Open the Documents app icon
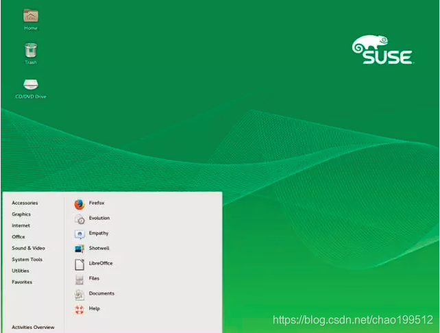The height and width of the screenshot is (333, 440). pyautogui.click(x=80, y=295)
